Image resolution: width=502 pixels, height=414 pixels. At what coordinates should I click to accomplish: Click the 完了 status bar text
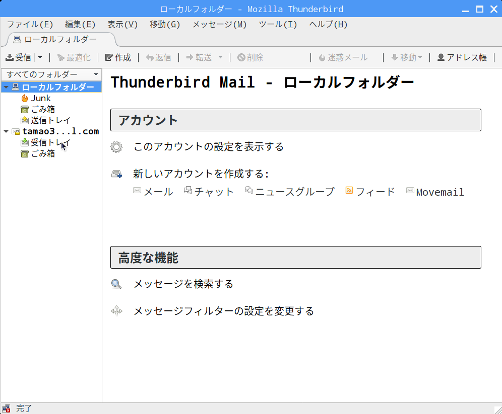24,408
